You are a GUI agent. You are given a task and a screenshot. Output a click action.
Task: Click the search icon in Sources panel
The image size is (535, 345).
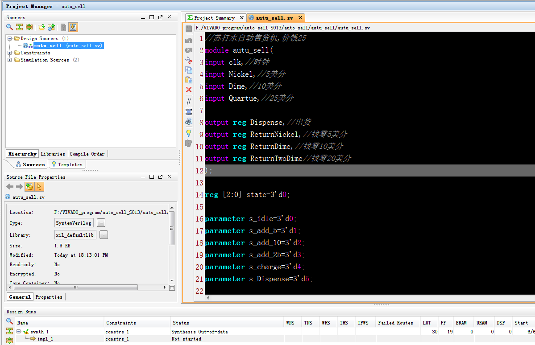coord(9,27)
